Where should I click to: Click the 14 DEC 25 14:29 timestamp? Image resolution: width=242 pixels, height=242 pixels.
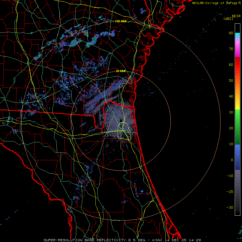coord(183,240)
